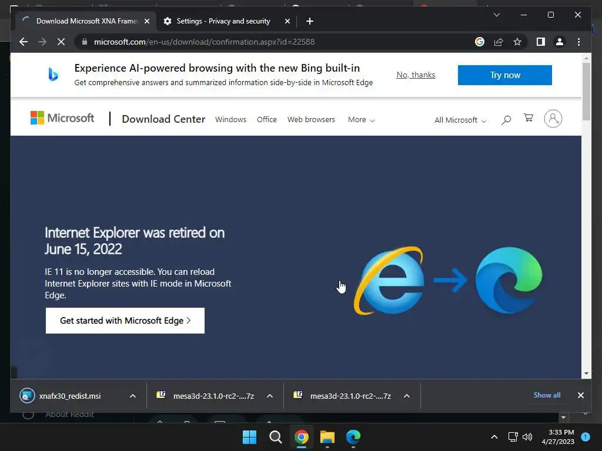Open the Chrome profile menu

[560, 42]
